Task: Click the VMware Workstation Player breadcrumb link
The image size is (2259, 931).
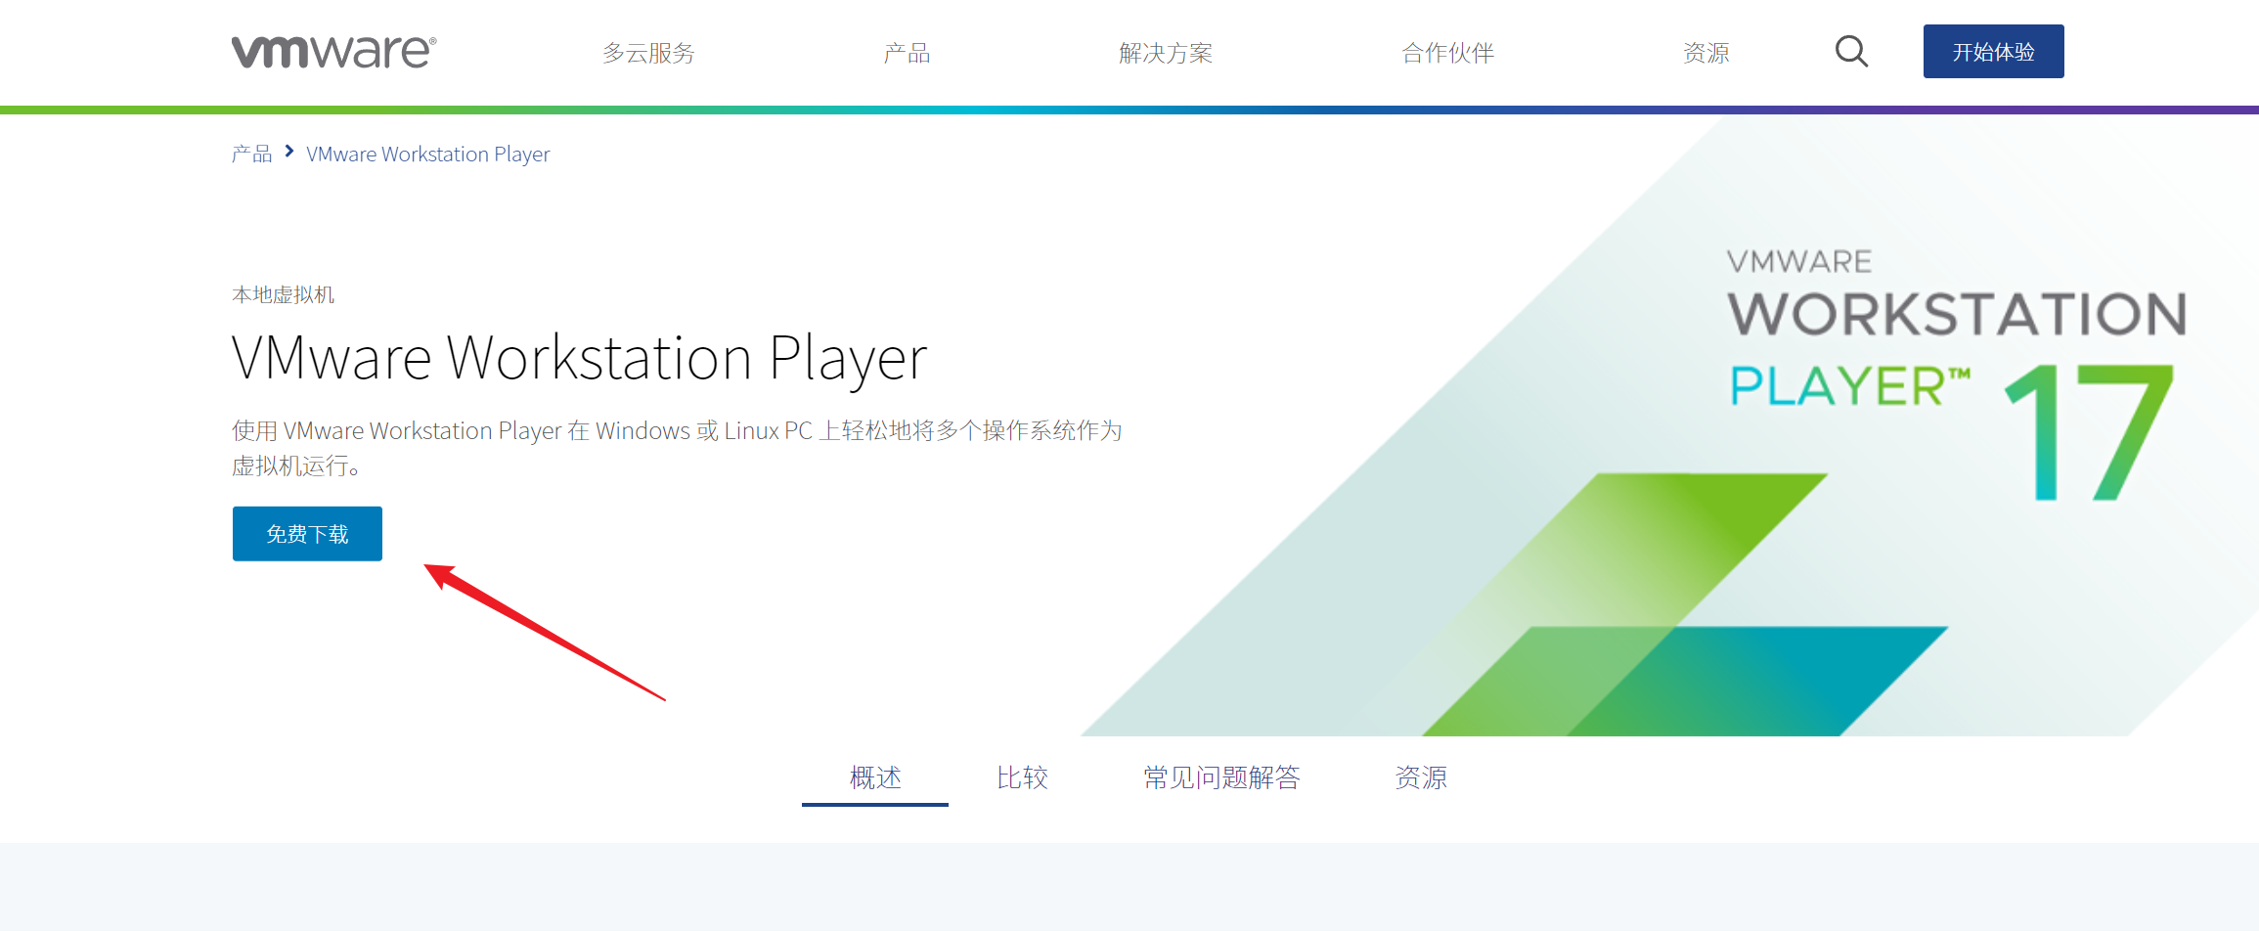Action: tap(427, 154)
